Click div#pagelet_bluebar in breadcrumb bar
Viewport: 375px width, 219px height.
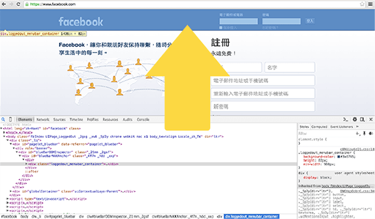click(60, 217)
